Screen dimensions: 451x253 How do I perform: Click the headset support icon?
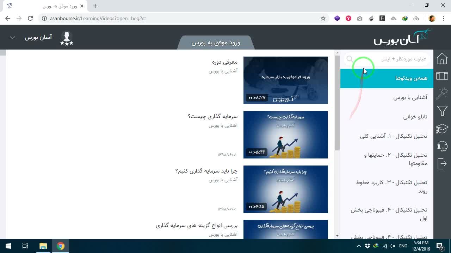[442, 146]
